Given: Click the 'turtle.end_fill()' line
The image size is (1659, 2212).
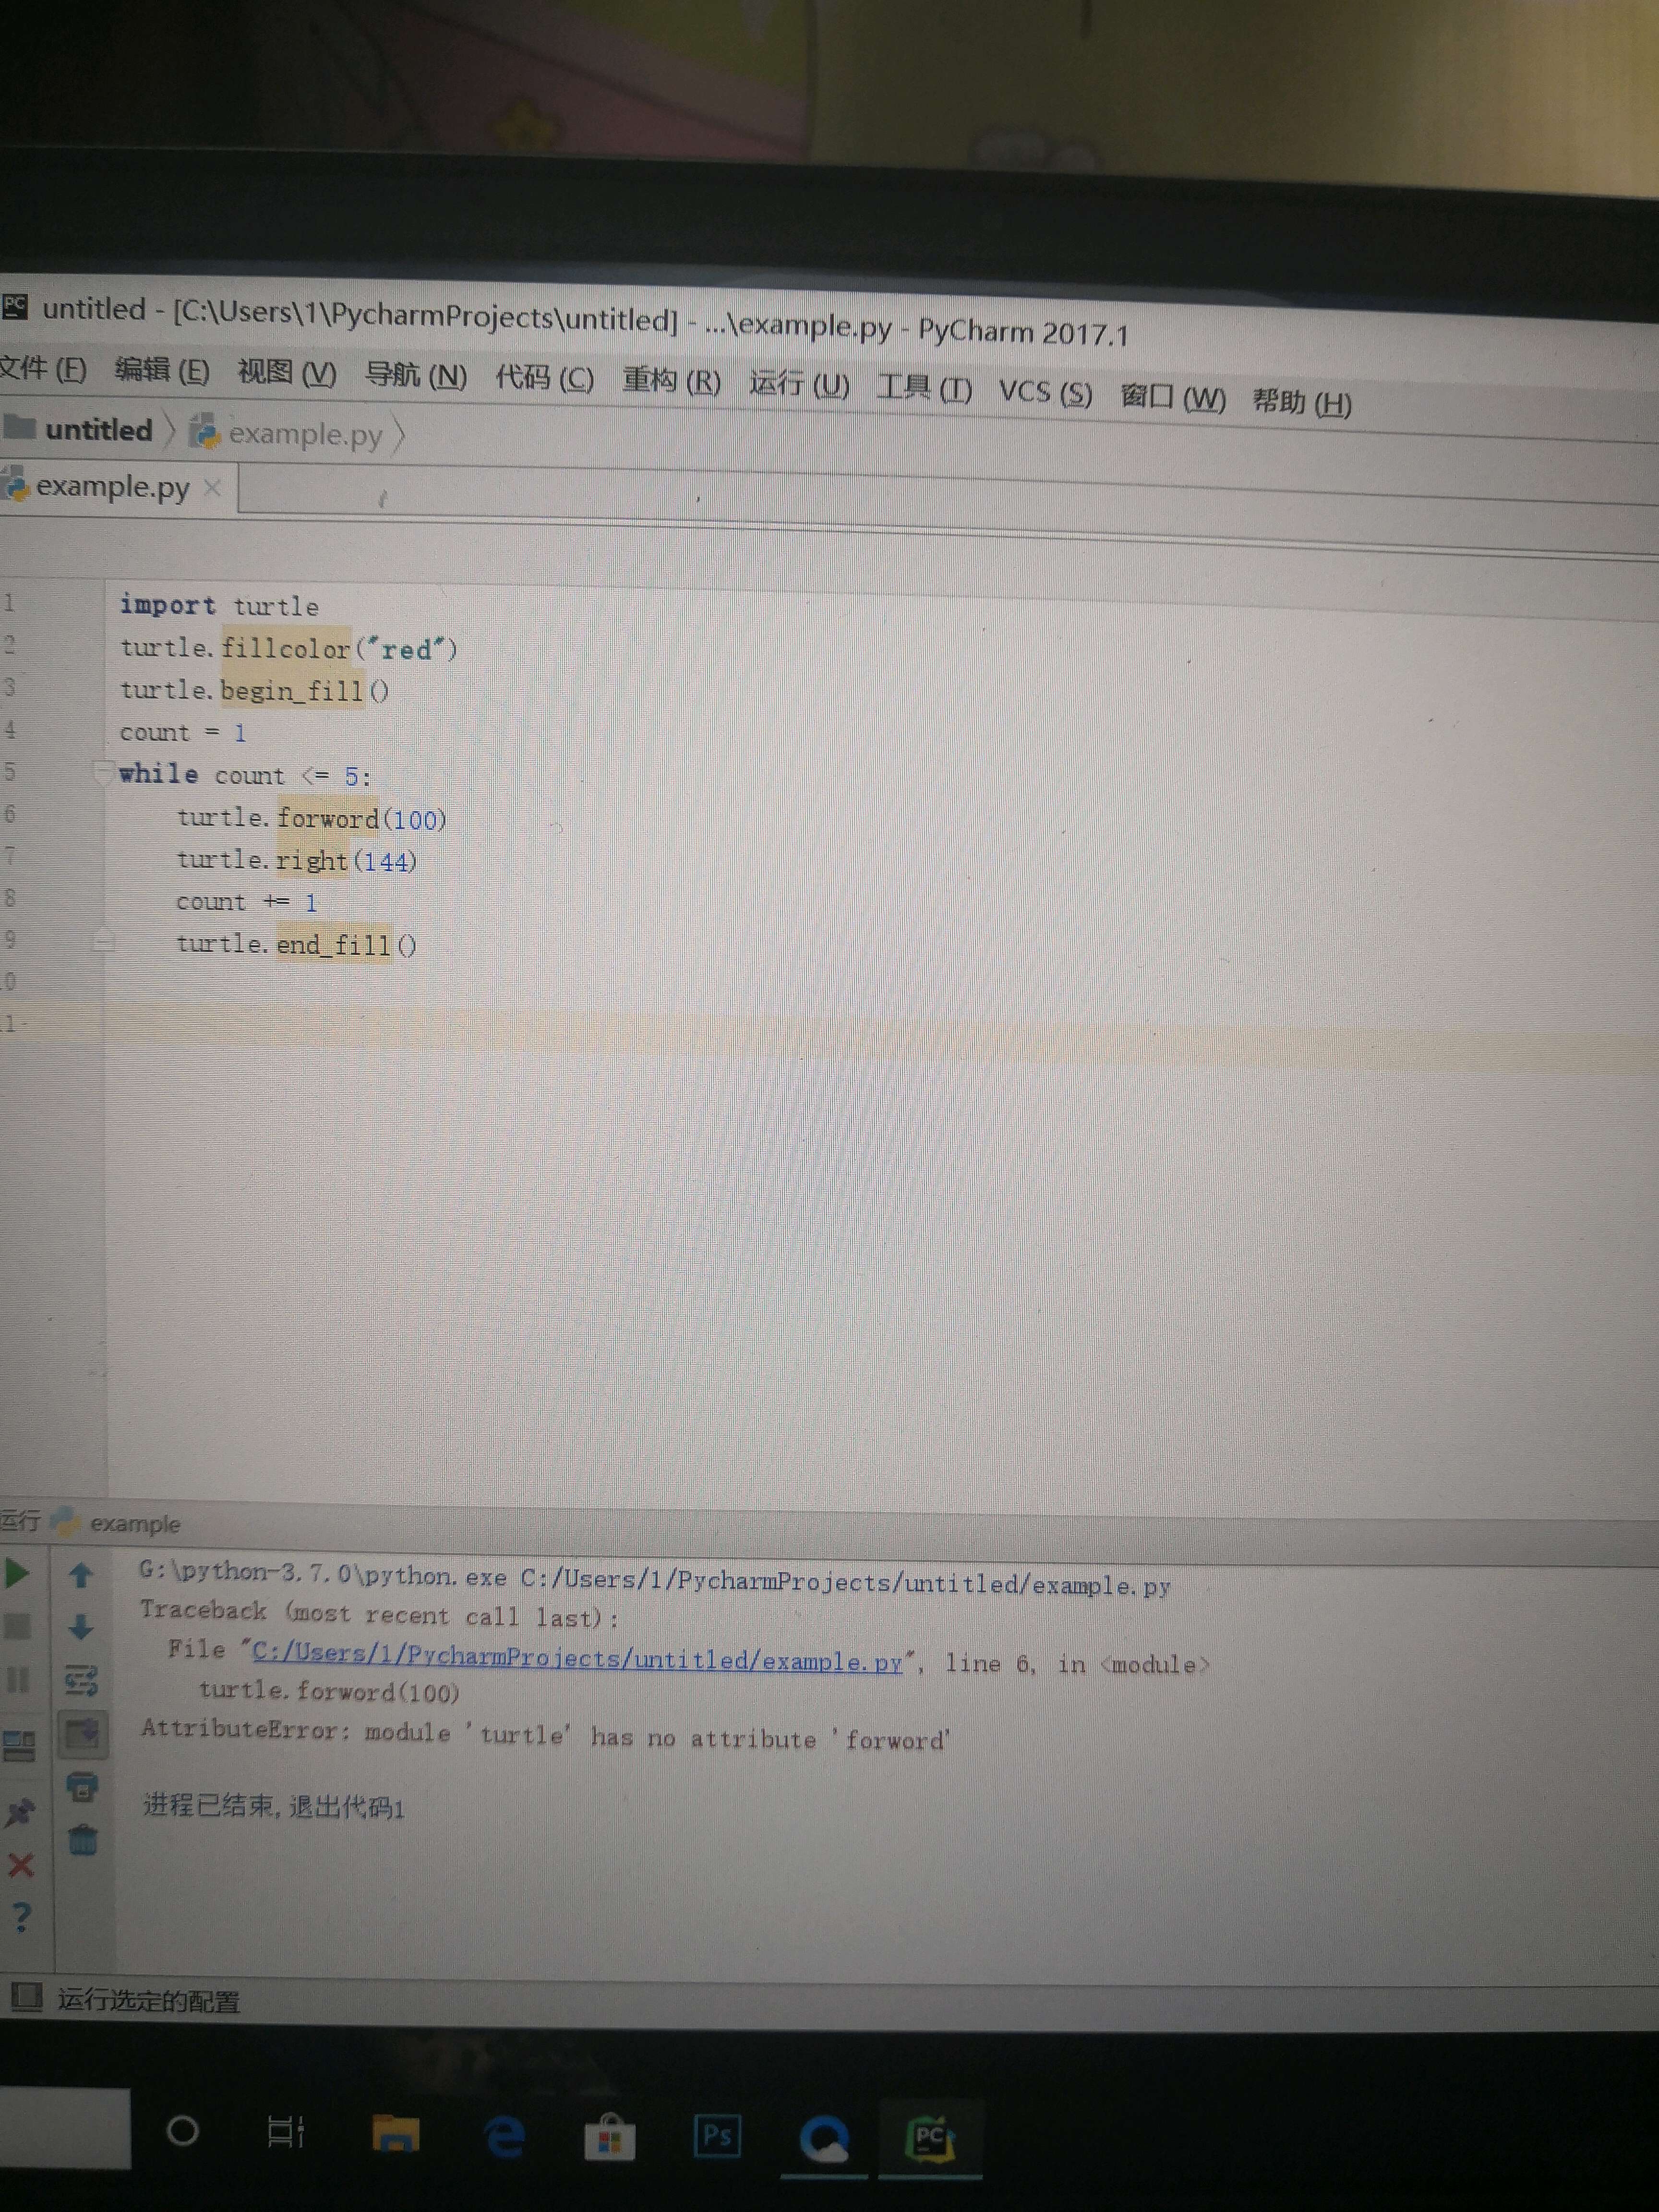Looking at the screenshot, I should click(296, 944).
